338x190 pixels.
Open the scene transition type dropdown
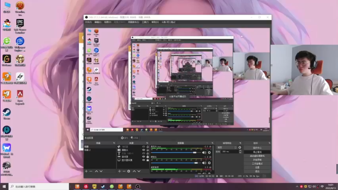(x=227, y=147)
